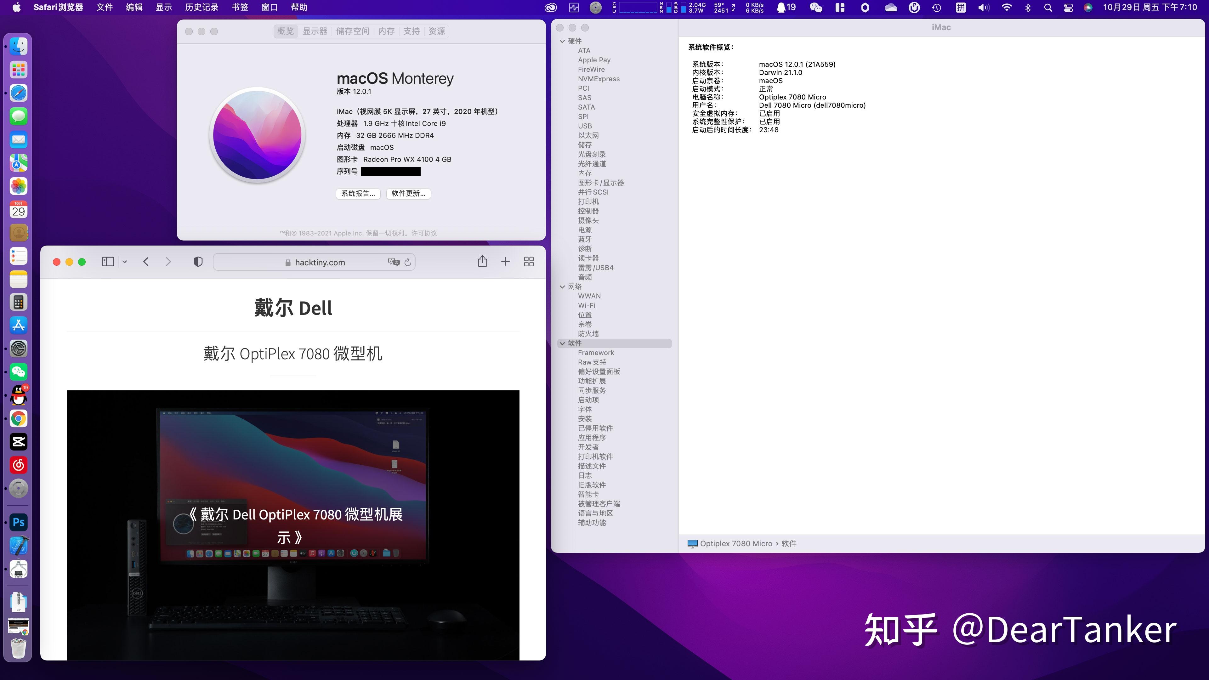1209x680 pixels.
Task: Click the 系统报告 button
Action: 358,194
